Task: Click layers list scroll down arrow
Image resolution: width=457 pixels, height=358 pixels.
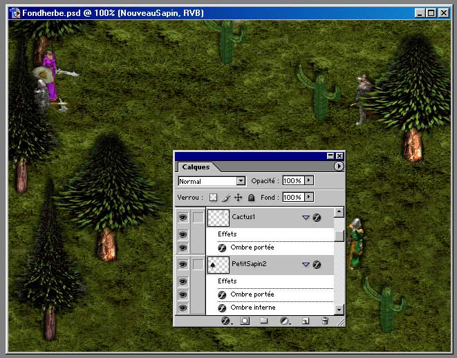Action: pyautogui.click(x=339, y=310)
